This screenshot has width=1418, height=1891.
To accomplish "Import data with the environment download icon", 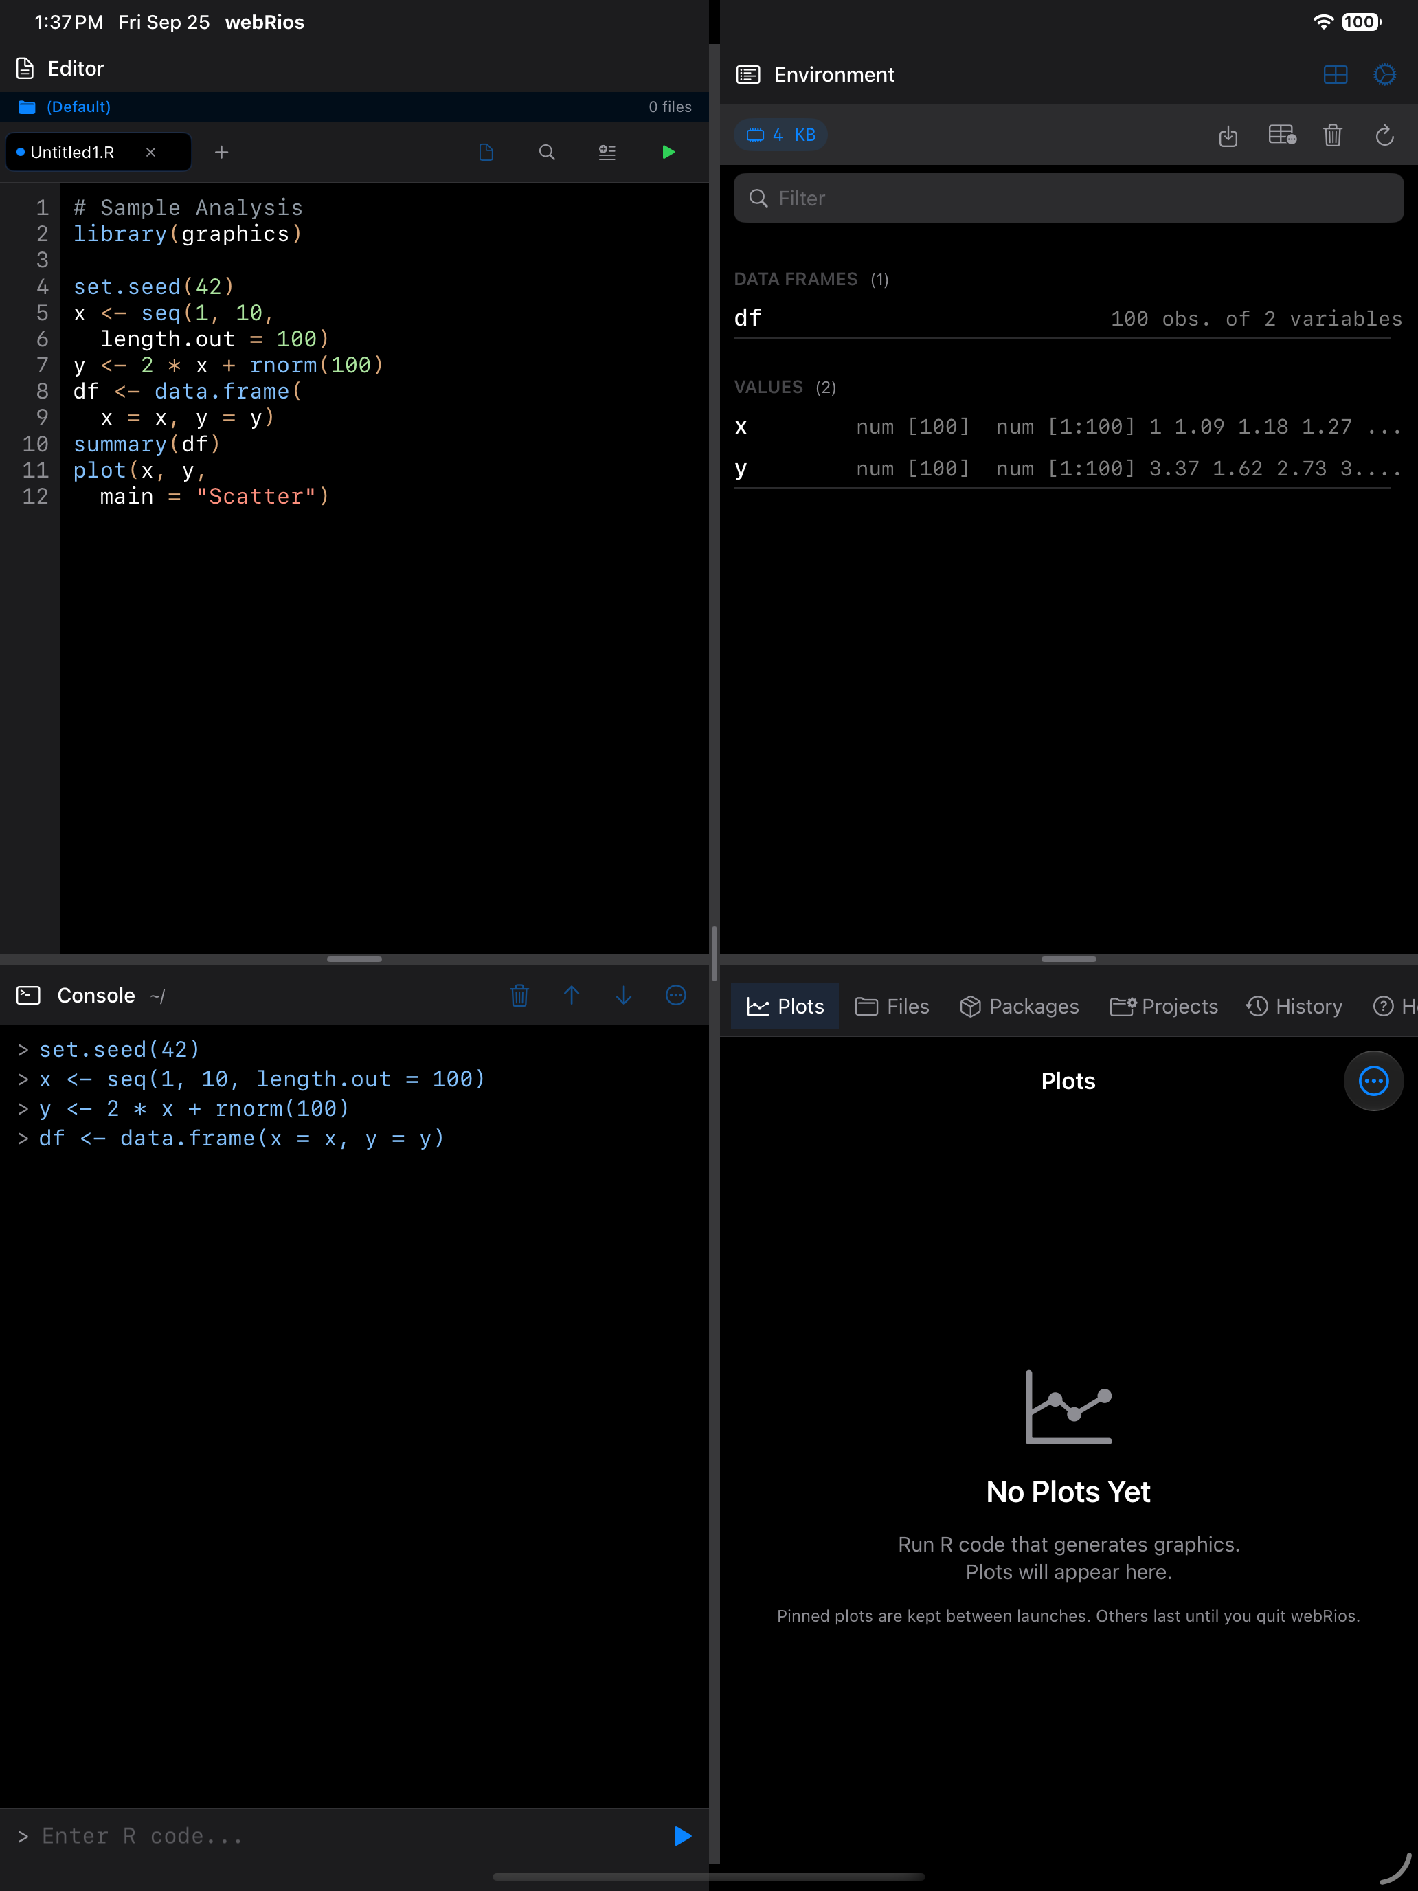I will click(1228, 135).
